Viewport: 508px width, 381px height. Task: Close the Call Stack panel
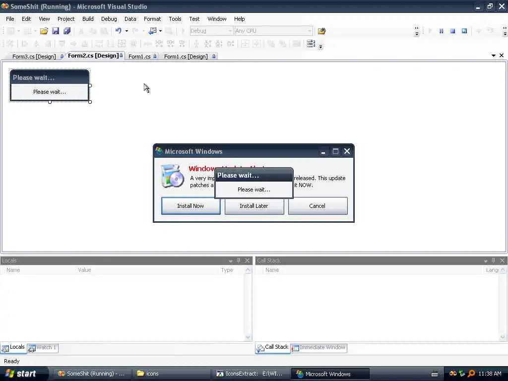[502, 260]
